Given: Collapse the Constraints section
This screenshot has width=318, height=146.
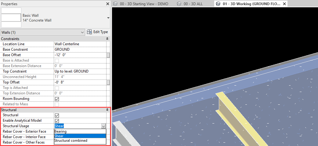Looking at the screenshot, I should coord(107,39).
